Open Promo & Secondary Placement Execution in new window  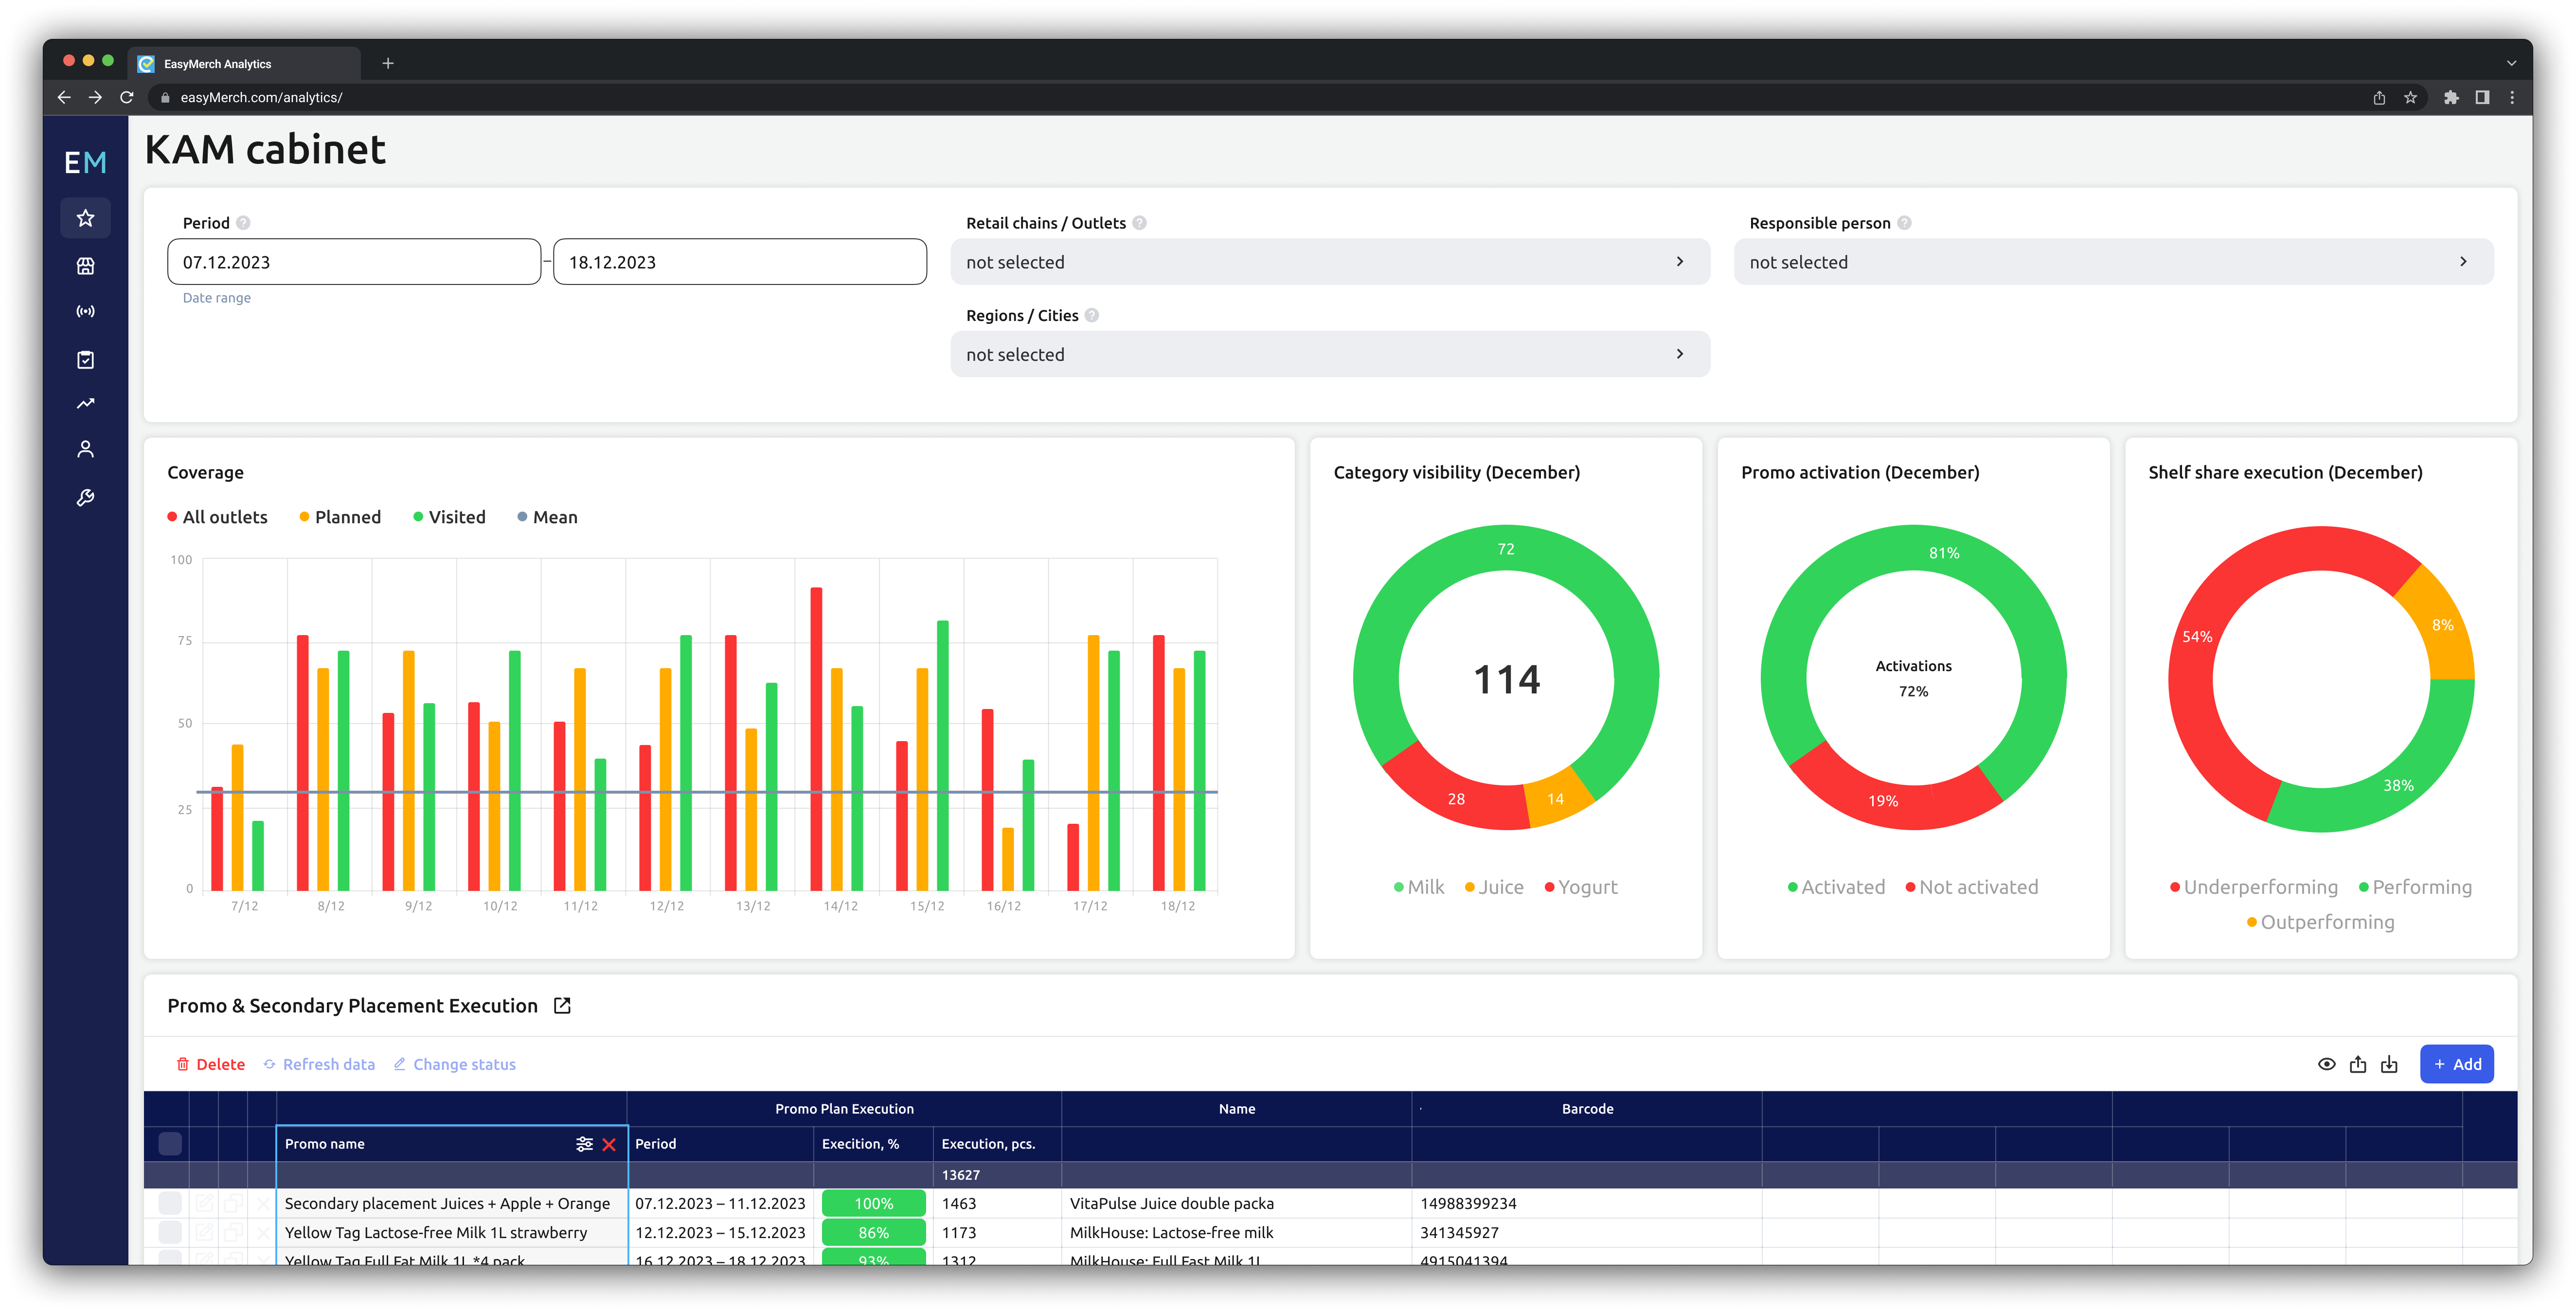562,1006
